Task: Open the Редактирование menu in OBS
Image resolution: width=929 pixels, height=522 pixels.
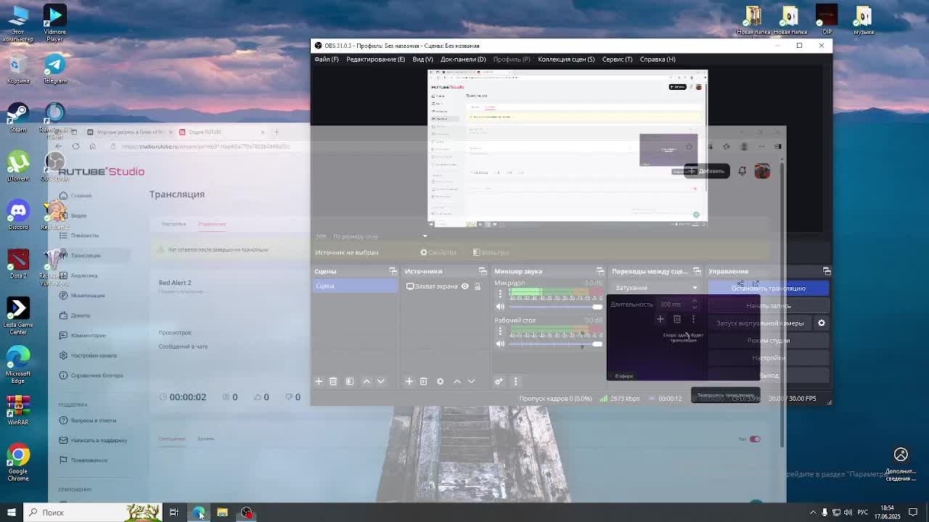Action: tap(375, 59)
